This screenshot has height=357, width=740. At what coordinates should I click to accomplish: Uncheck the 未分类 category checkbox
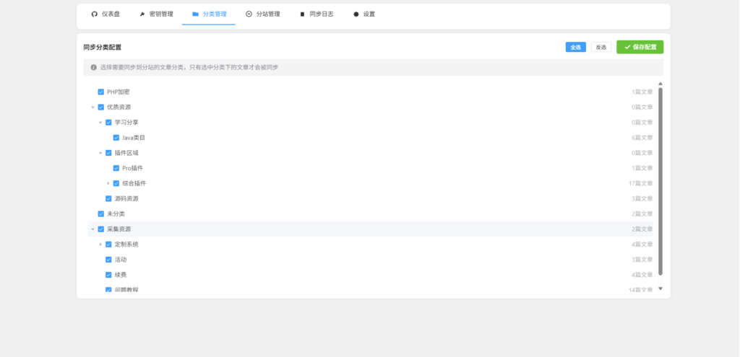(100, 214)
